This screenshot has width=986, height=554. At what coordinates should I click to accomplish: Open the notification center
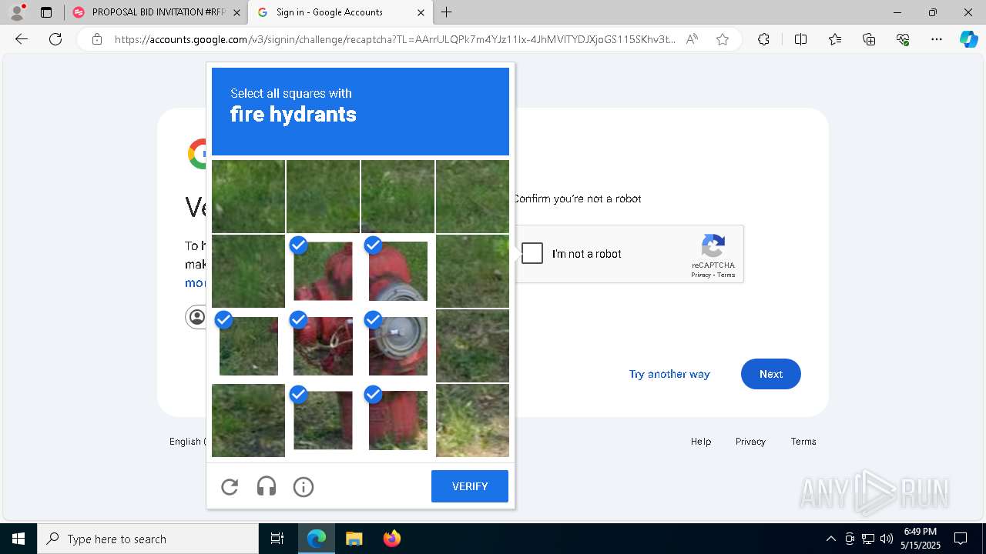click(961, 539)
